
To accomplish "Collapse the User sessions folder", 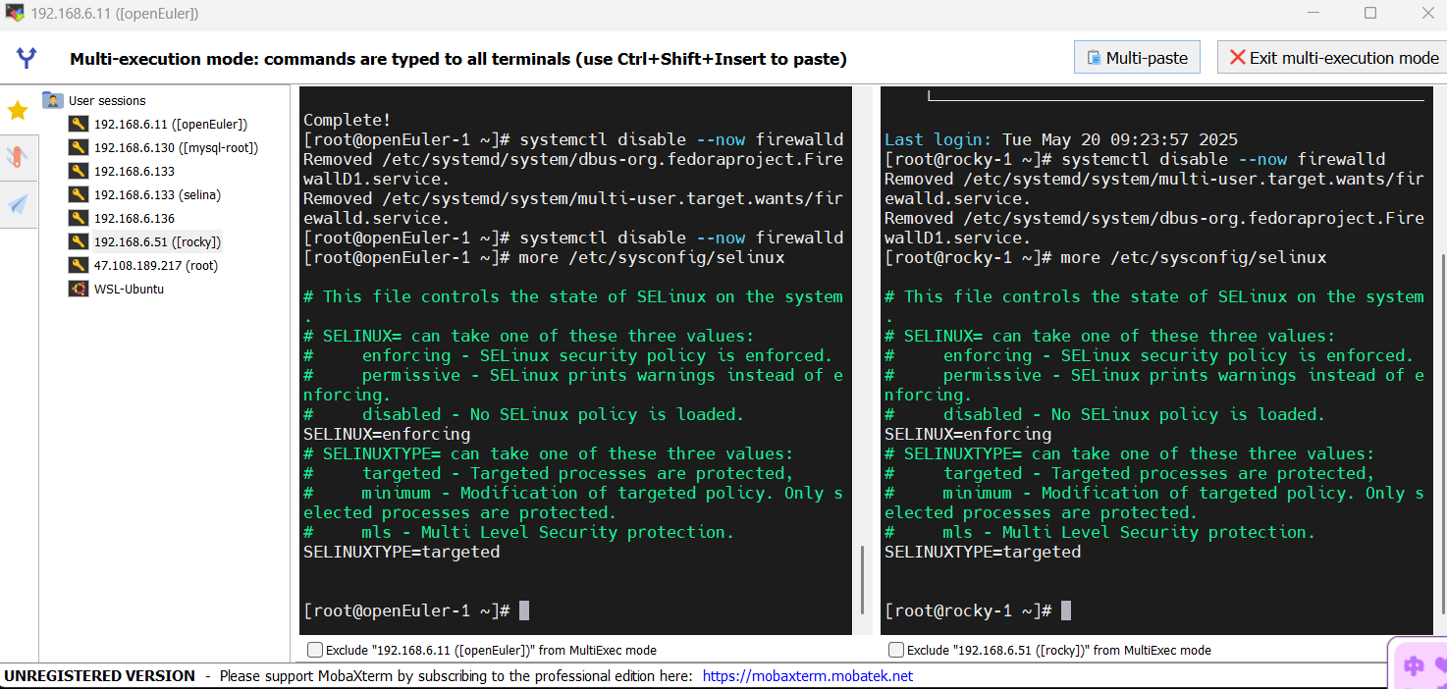I will point(53,100).
